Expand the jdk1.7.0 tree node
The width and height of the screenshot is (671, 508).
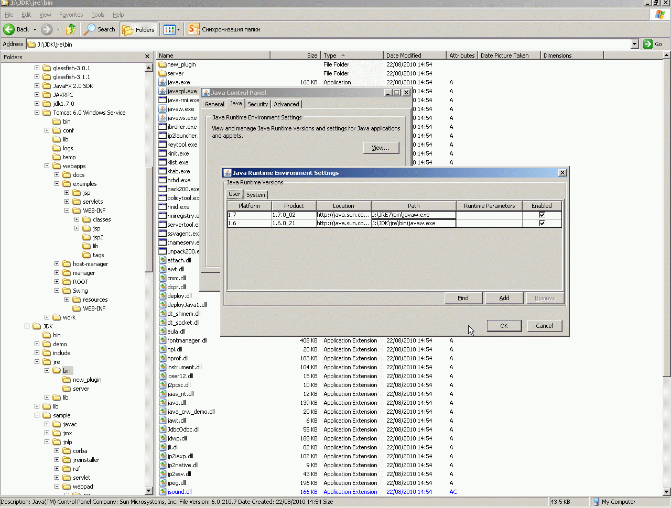(37, 104)
